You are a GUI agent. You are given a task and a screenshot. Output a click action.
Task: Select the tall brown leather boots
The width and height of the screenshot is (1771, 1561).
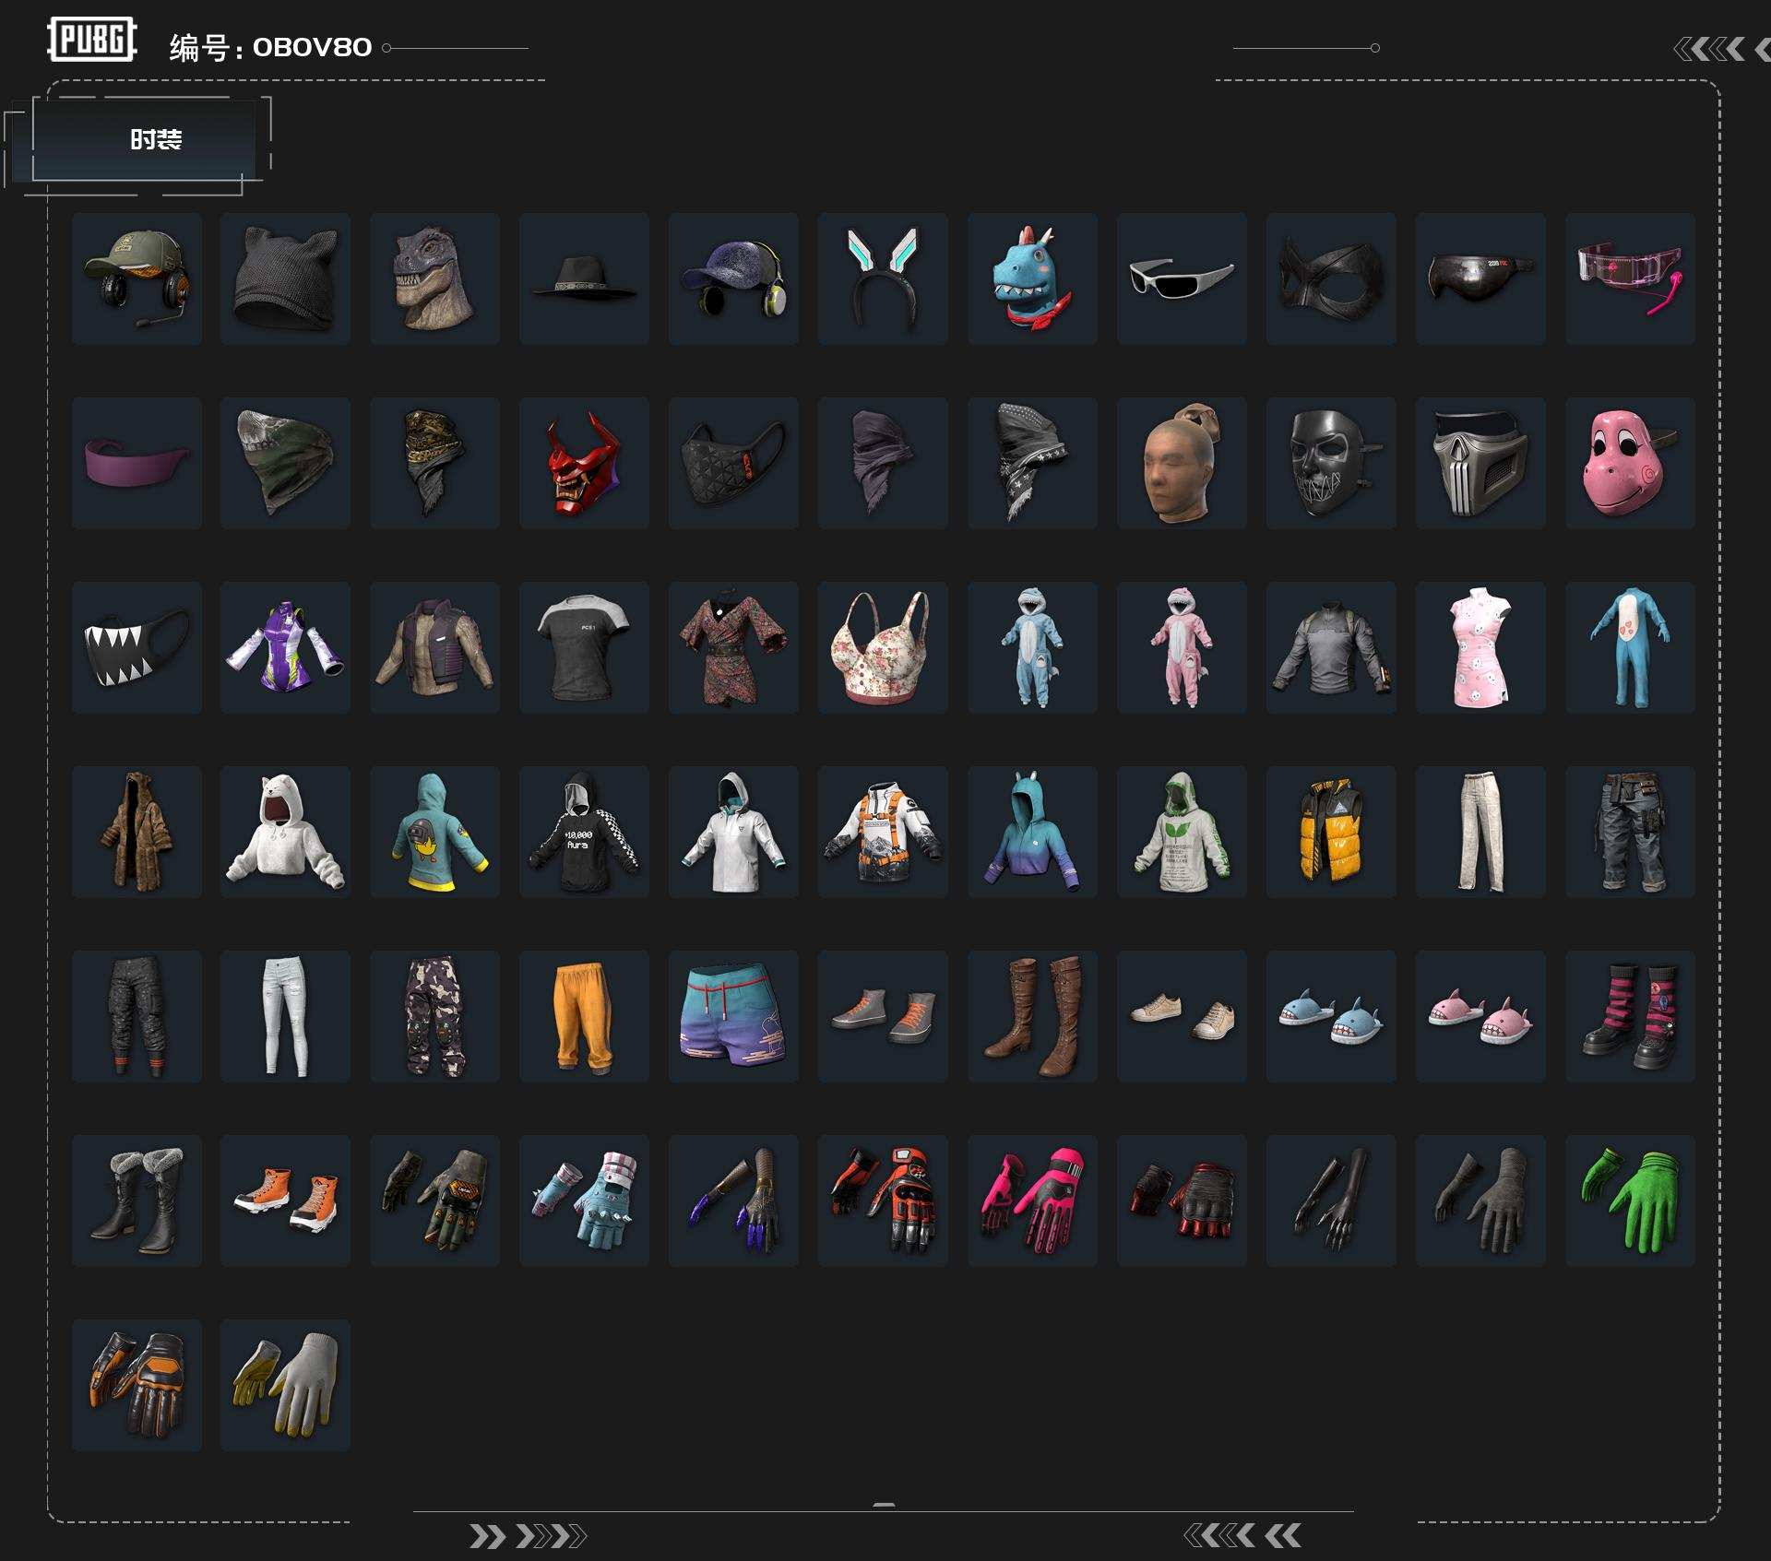(x=1032, y=1016)
